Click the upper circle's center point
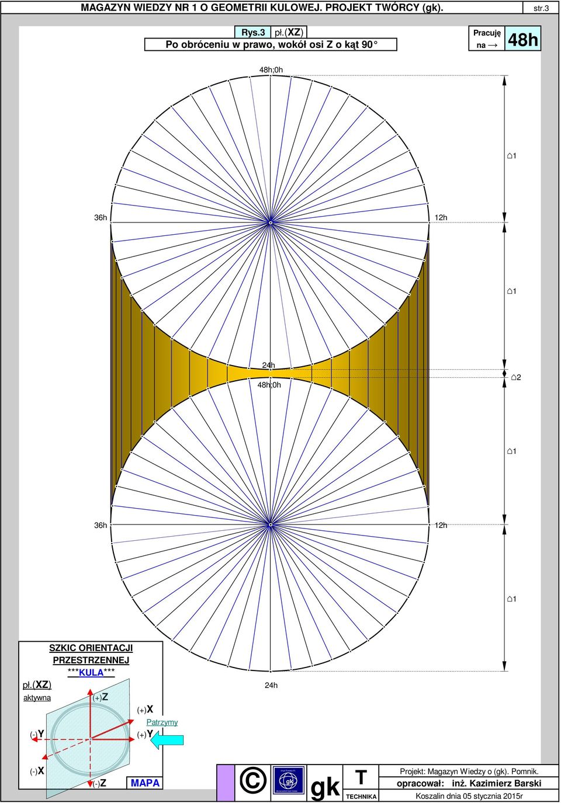 271,222
